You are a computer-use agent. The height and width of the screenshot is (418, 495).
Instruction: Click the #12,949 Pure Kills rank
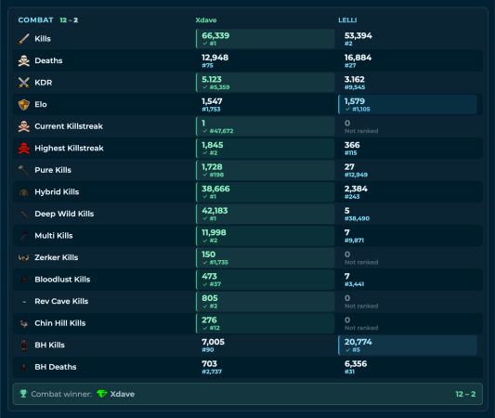[356, 175]
